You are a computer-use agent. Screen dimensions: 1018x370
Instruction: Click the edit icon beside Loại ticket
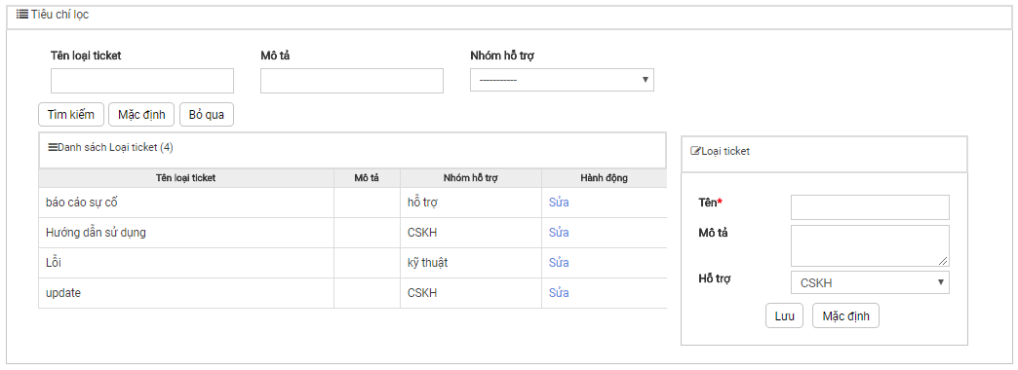coord(695,151)
